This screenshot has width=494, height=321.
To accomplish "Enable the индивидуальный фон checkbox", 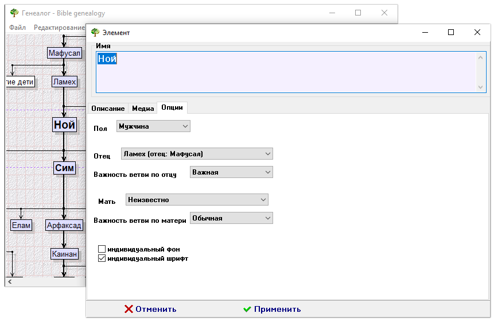I will pyautogui.click(x=102, y=249).
